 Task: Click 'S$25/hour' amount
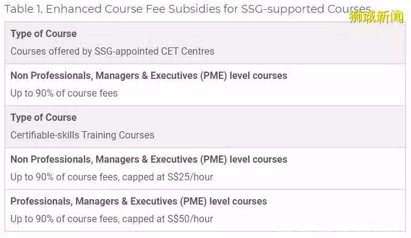(190, 177)
